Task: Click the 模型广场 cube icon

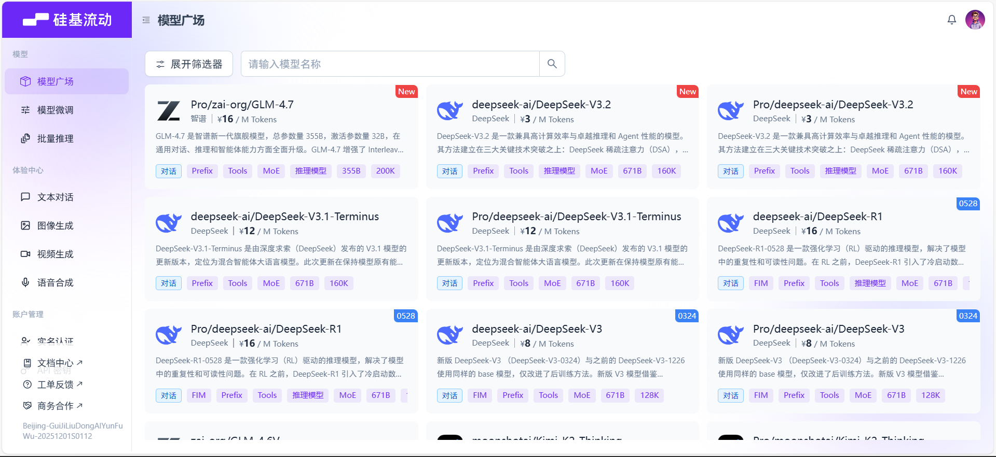Action: click(x=25, y=81)
